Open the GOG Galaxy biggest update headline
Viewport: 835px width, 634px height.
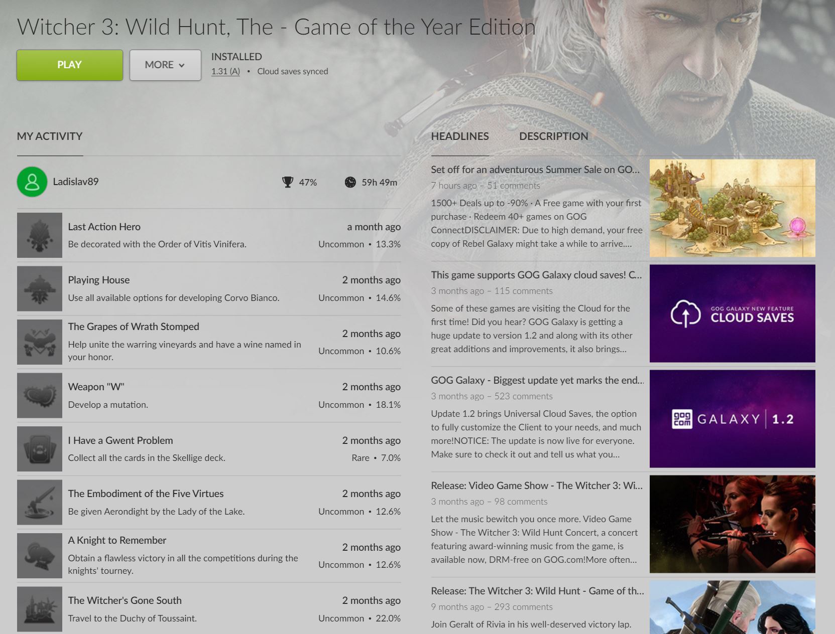click(x=537, y=380)
